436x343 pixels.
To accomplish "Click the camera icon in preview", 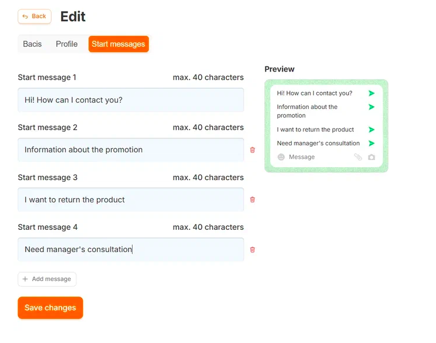I will coord(371,157).
